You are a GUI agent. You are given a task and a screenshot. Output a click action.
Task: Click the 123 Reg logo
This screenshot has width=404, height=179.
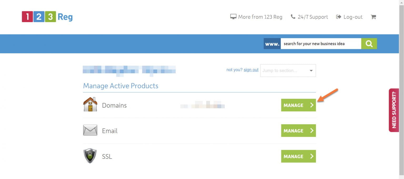point(47,16)
